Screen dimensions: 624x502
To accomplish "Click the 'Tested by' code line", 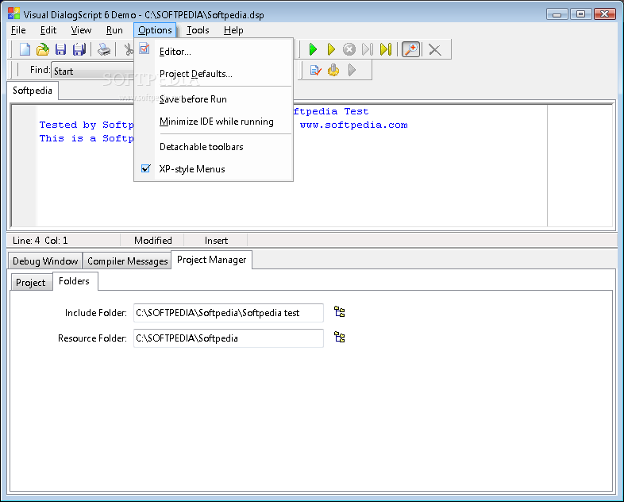I will coord(87,125).
